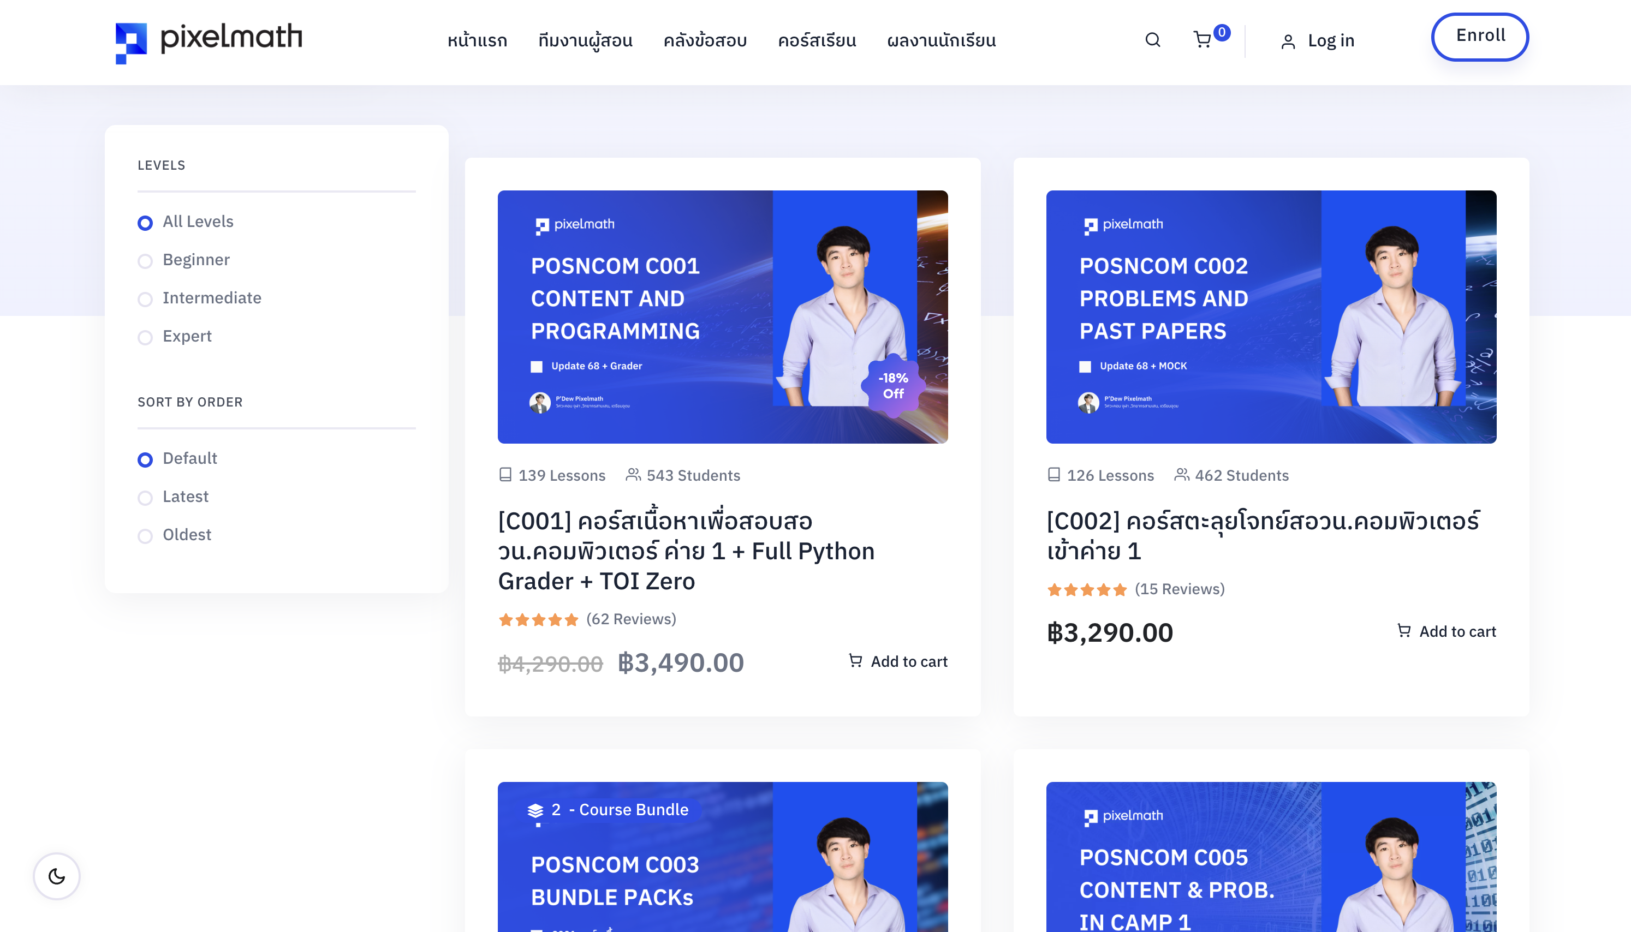Click the Enroll button
The image size is (1631, 932).
tap(1479, 37)
